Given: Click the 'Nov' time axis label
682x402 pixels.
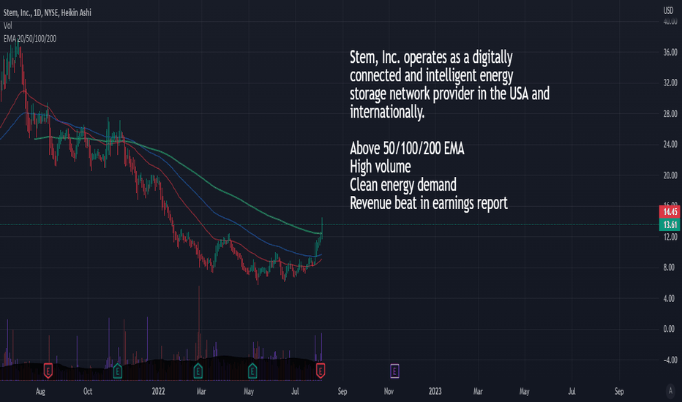Looking at the screenshot, I should [389, 391].
